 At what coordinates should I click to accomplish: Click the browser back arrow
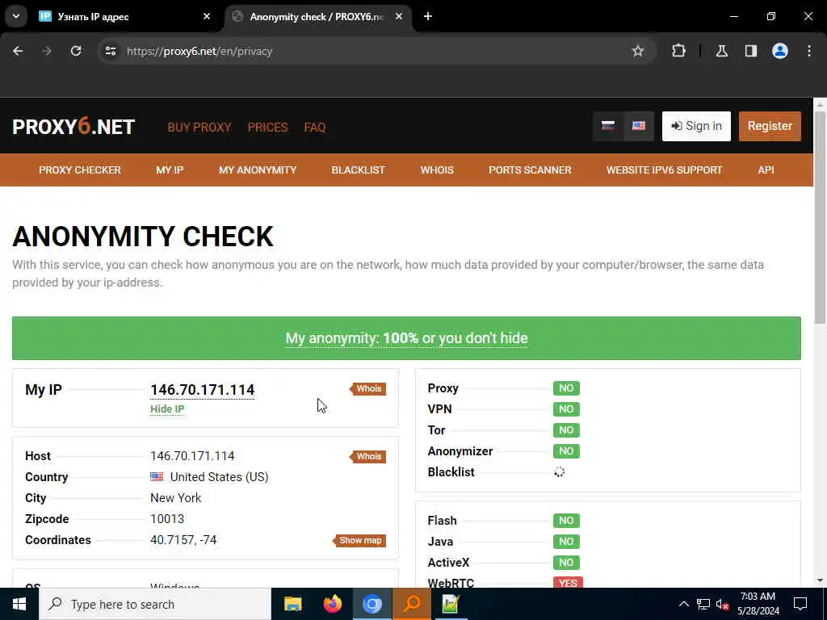[18, 51]
